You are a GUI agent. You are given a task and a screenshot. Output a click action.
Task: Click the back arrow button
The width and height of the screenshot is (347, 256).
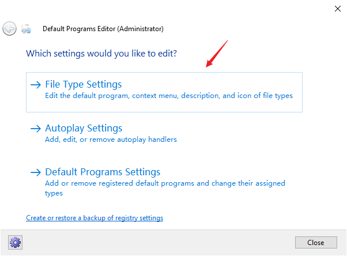9,28
